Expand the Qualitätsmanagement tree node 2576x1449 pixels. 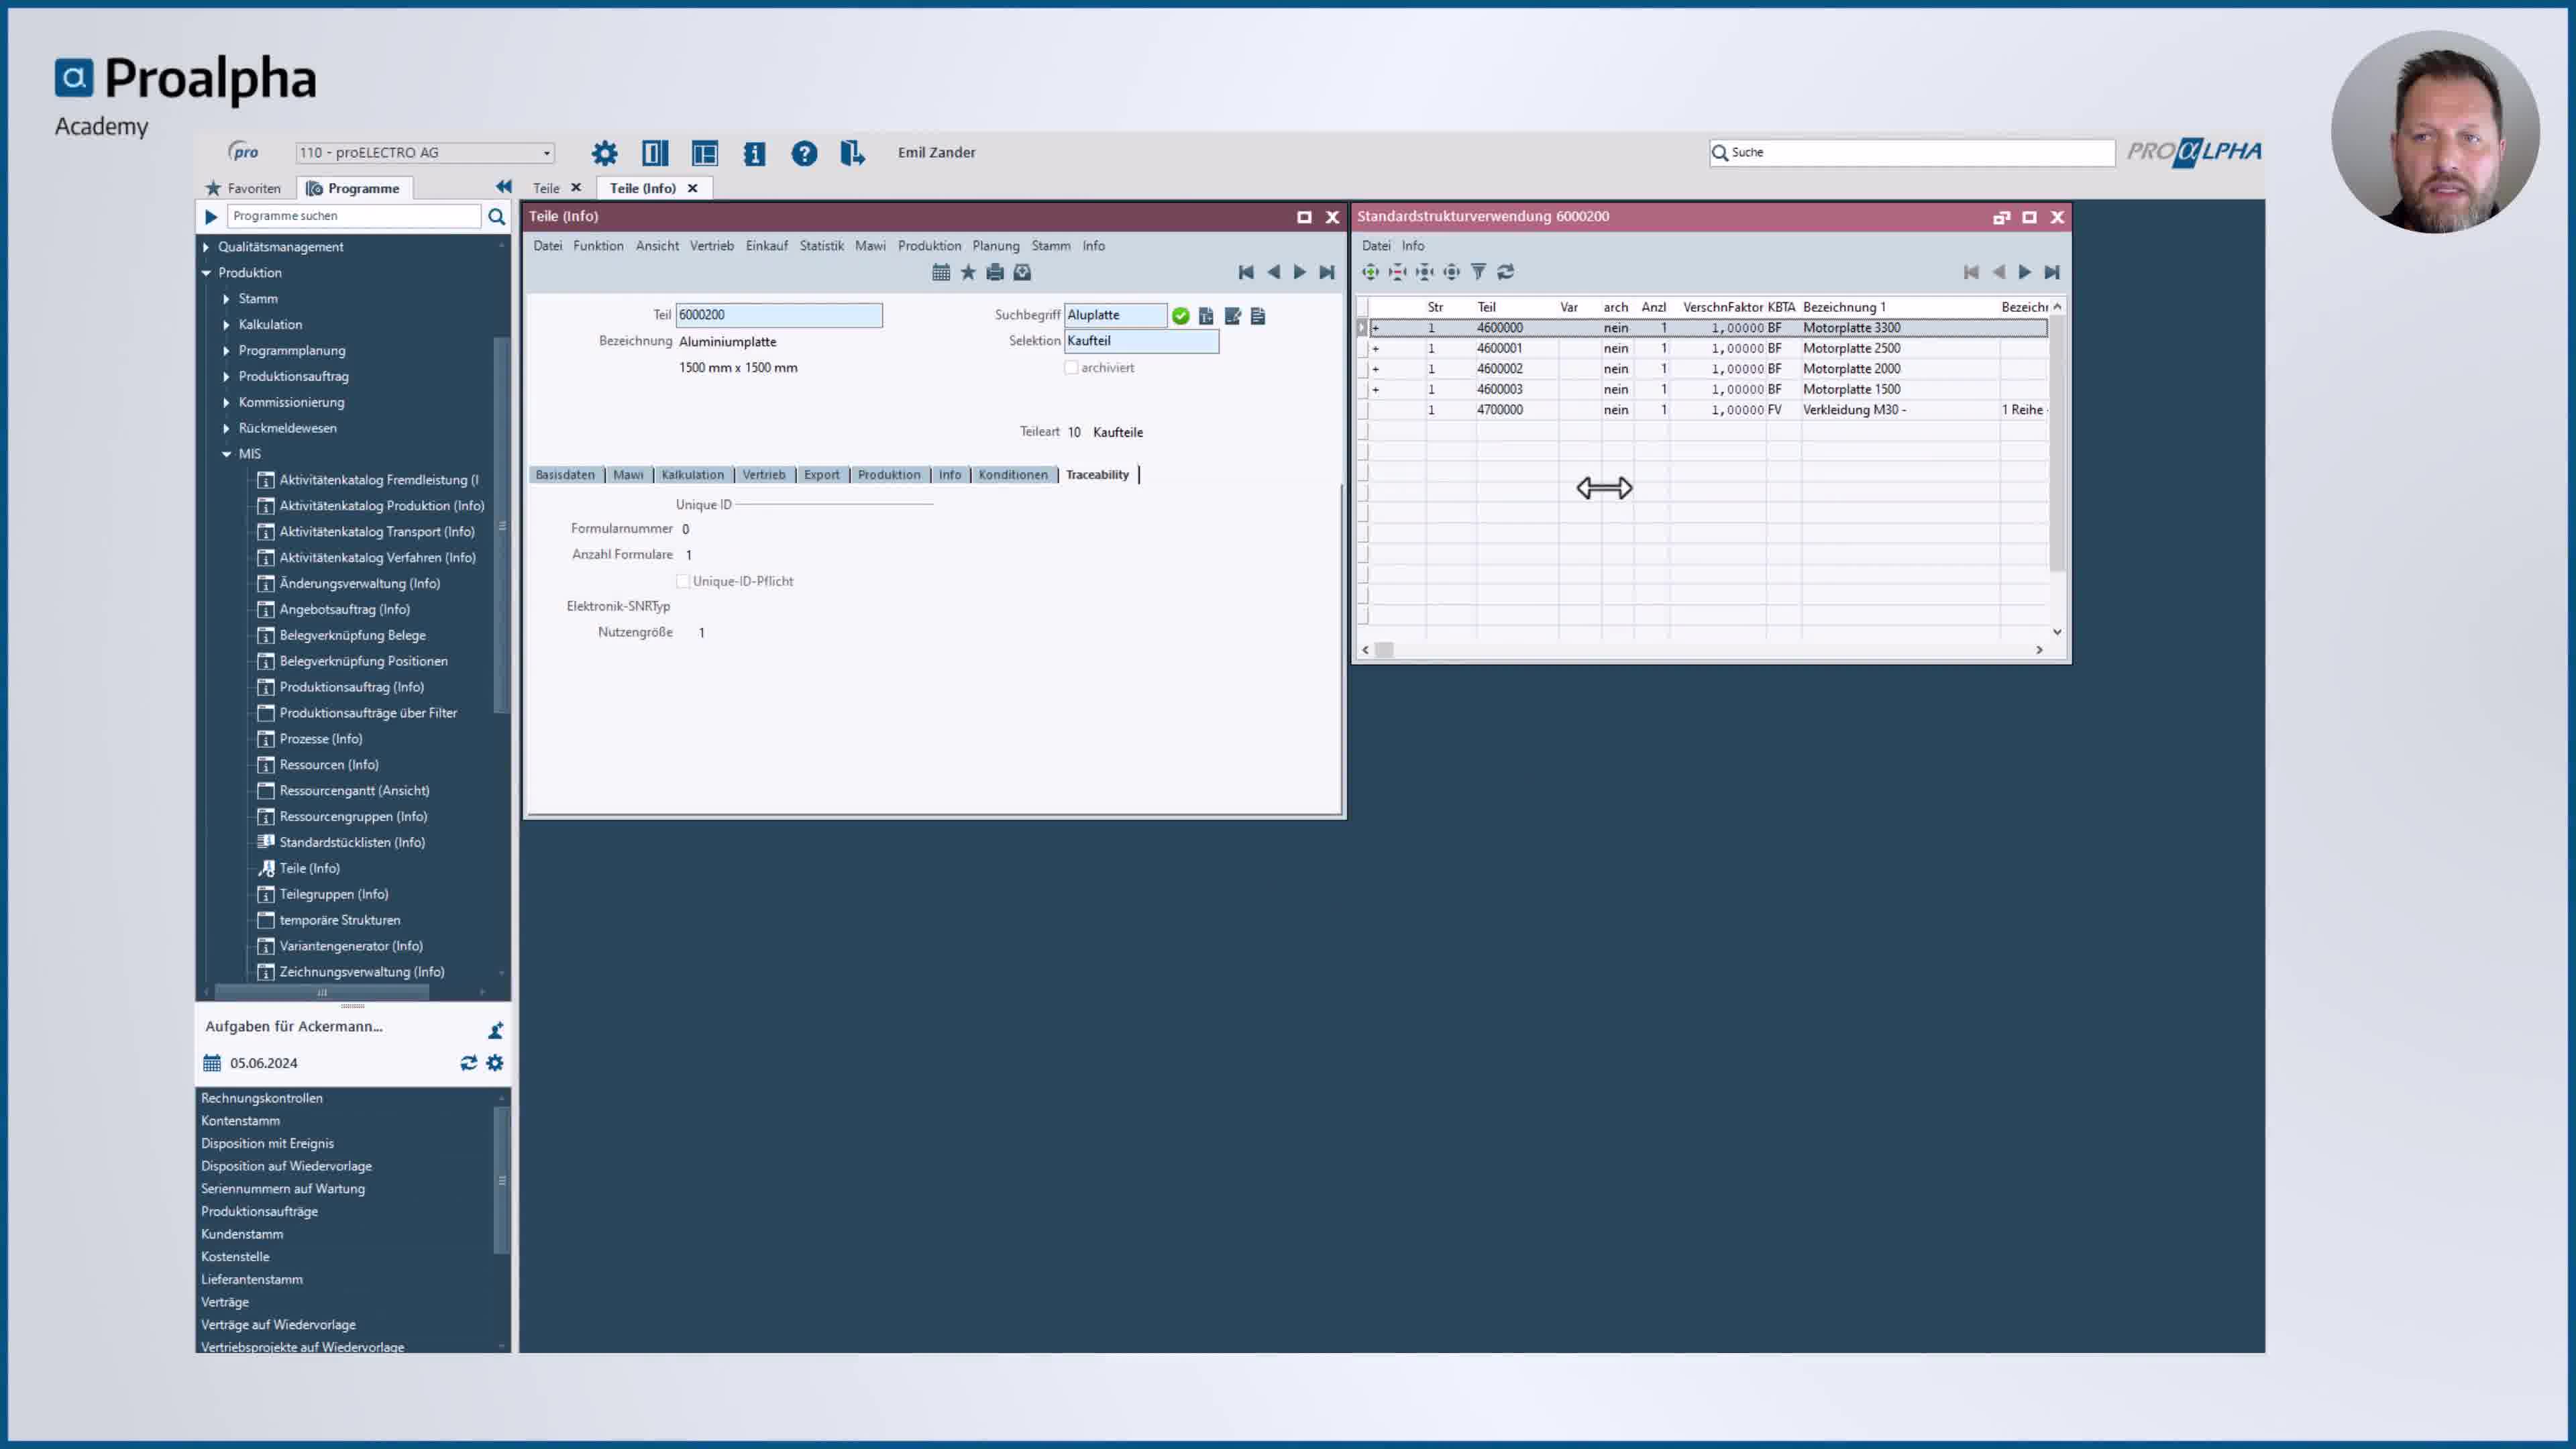point(206,247)
